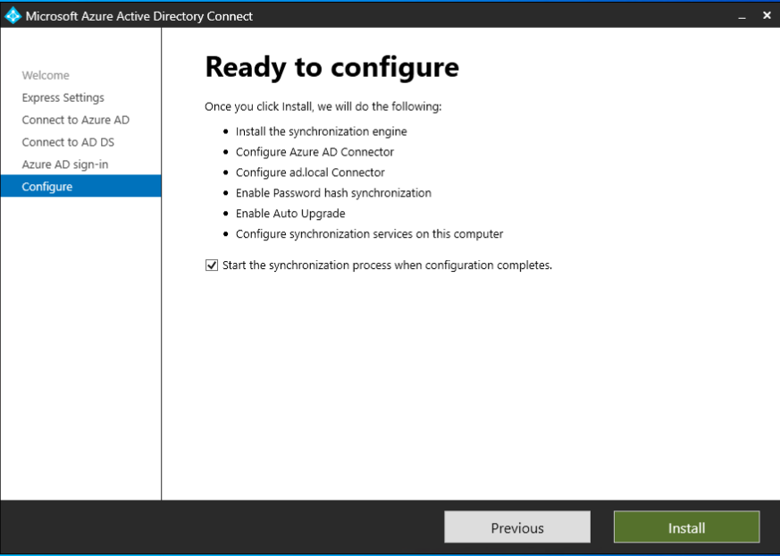This screenshot has height=556, width=780.
Task: Switch to the Connect to AD DS step
Action: pyautogui.click(x=68, y=142)
